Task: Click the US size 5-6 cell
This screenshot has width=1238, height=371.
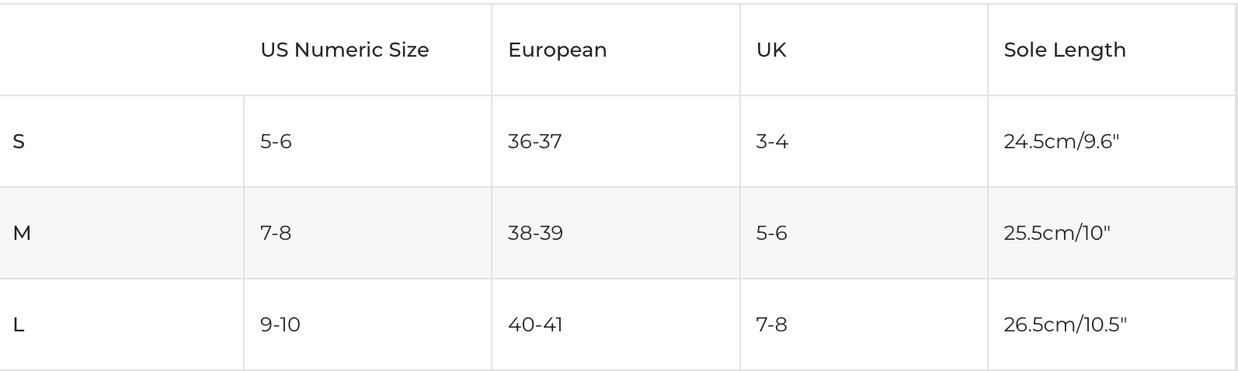Action: coord(276,142)
